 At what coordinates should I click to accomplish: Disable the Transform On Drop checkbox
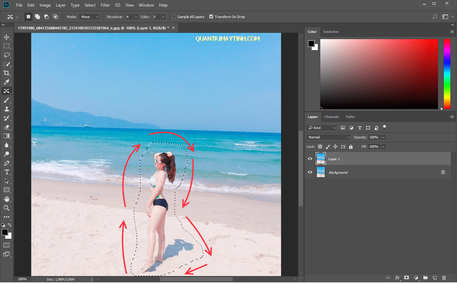(x=211, y=17)
